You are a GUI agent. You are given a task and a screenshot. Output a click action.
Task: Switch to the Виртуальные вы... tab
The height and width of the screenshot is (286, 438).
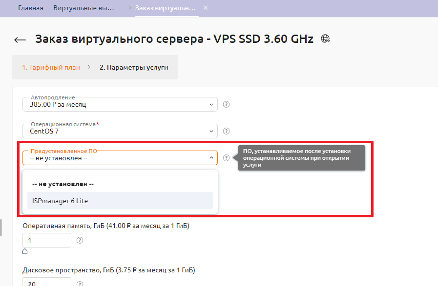pyautogui.click(x=83, y=8)
